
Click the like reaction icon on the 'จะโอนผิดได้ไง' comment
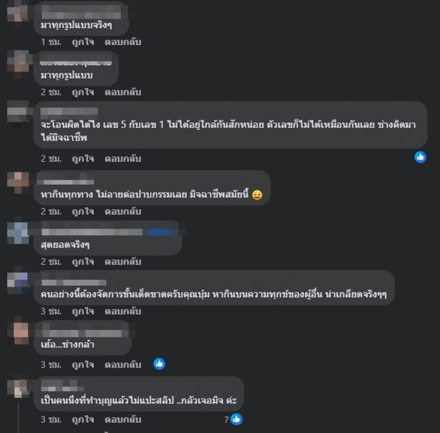click(x=420, y=157)
